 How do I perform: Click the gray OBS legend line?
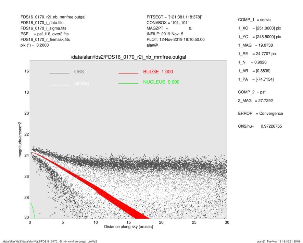pyautogui.click(x=59, y=73)
